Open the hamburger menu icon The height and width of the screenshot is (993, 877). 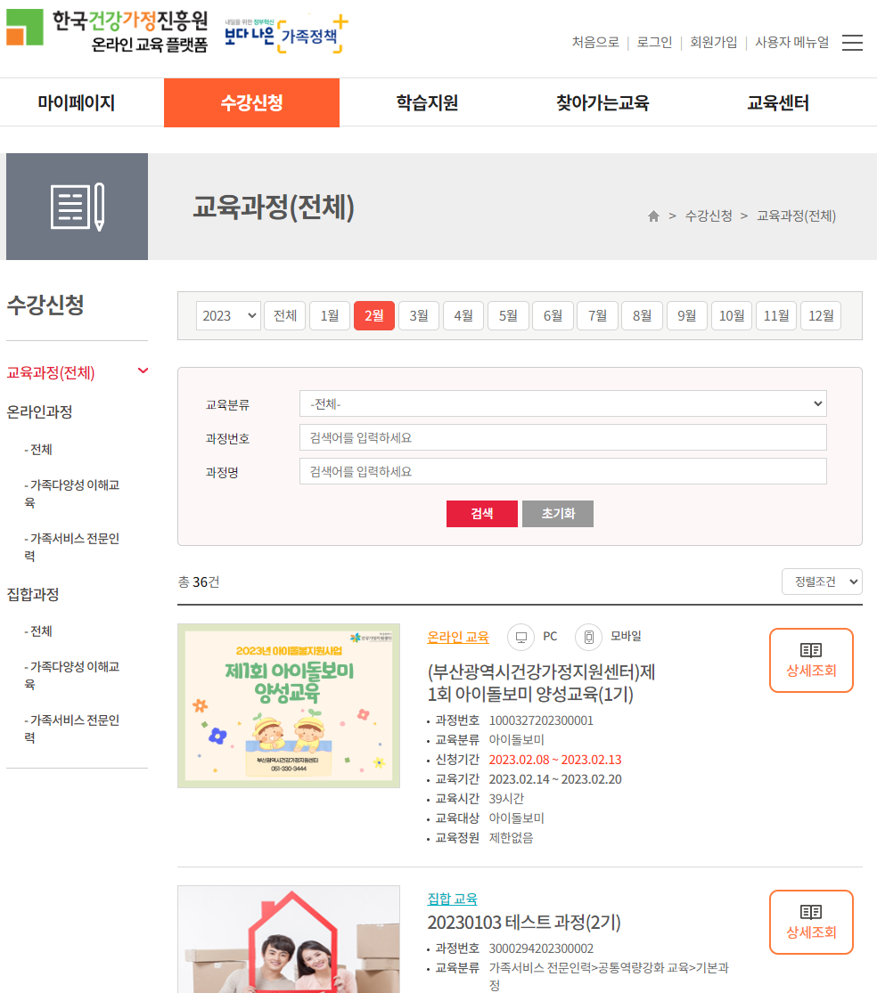[852, 42]
